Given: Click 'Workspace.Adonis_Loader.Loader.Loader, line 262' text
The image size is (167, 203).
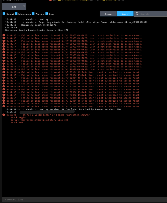Looking at the screenshot, I should [x=37, y=30].
